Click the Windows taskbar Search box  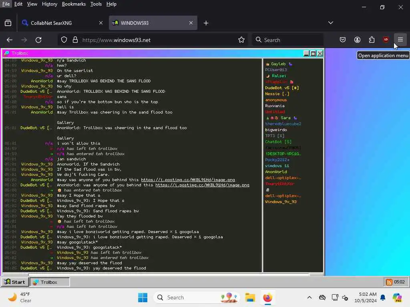pos(196,297)
